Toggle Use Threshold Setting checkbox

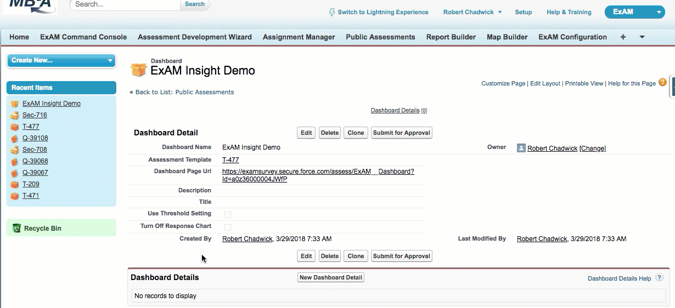click(228, 214)
